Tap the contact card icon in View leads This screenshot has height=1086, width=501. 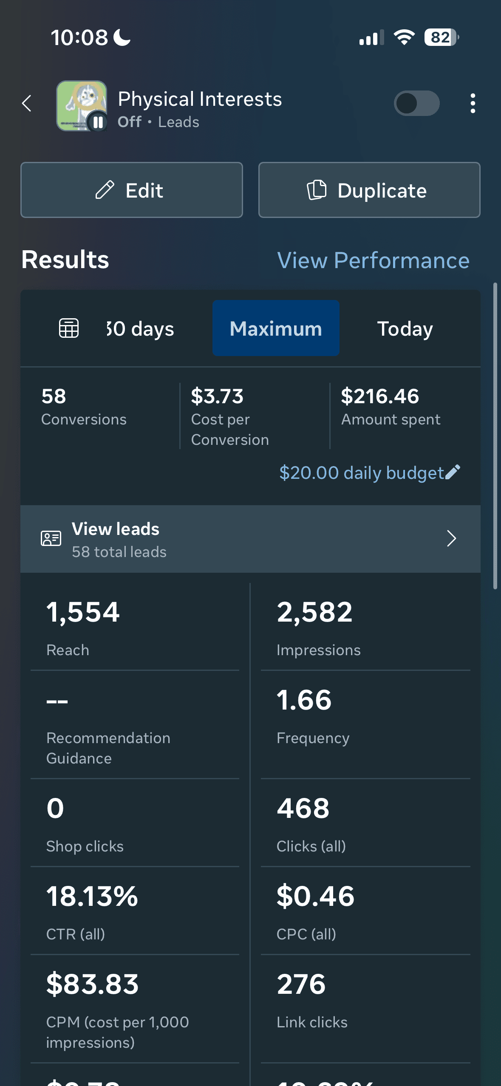tap(51, 538)
